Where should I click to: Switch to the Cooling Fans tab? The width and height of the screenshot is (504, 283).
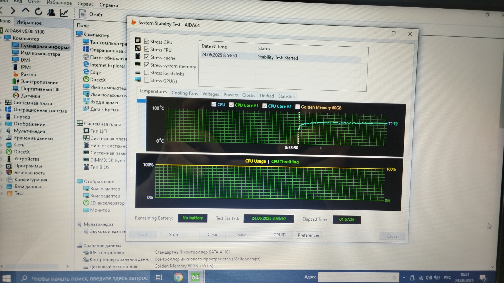(185, 93)
